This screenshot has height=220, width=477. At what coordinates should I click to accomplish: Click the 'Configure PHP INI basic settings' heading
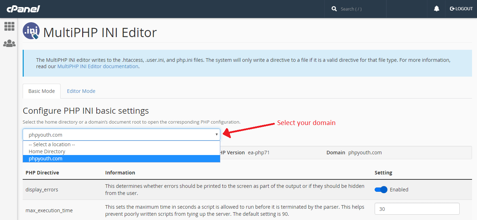coord(86,111)
